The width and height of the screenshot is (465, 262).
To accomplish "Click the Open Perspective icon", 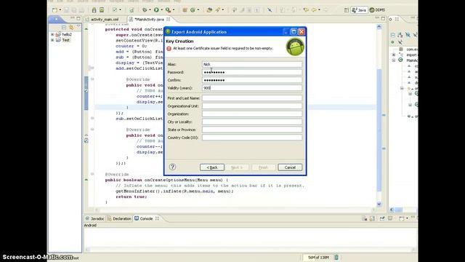I will [x=347, y=10].
